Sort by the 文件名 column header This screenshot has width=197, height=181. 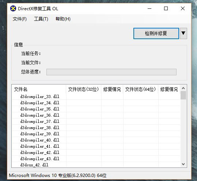(x=39, y=89)
